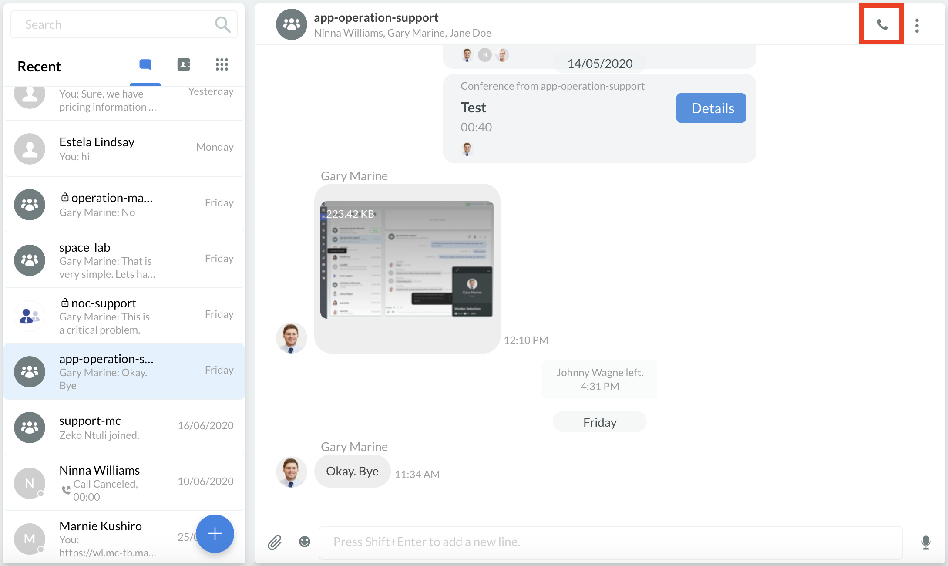This screenshot has height=566, width=948.
Task: Click the Details button on Test conference
Action: (711, 108)
